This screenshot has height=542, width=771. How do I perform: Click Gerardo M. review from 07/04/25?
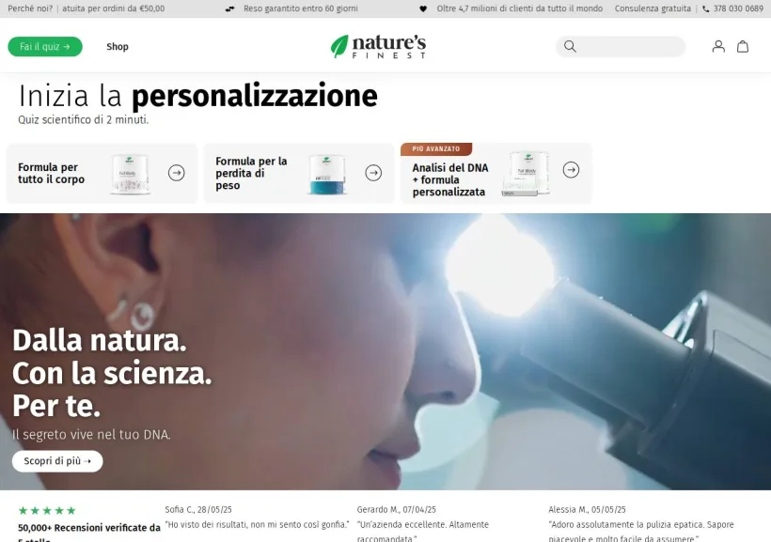[425, 524]
